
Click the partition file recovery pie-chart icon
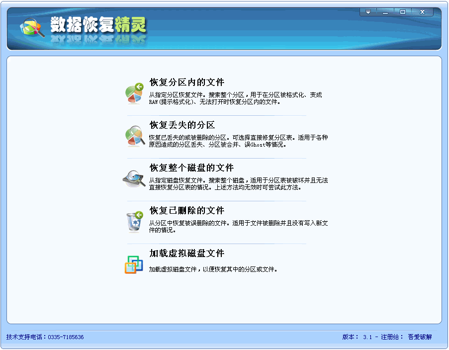coord(134,93)
